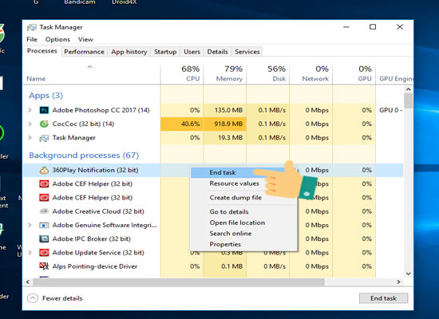Click the GPU Engine column header
Viewport: 439px width, 319px height.
(x=395, y=74)
